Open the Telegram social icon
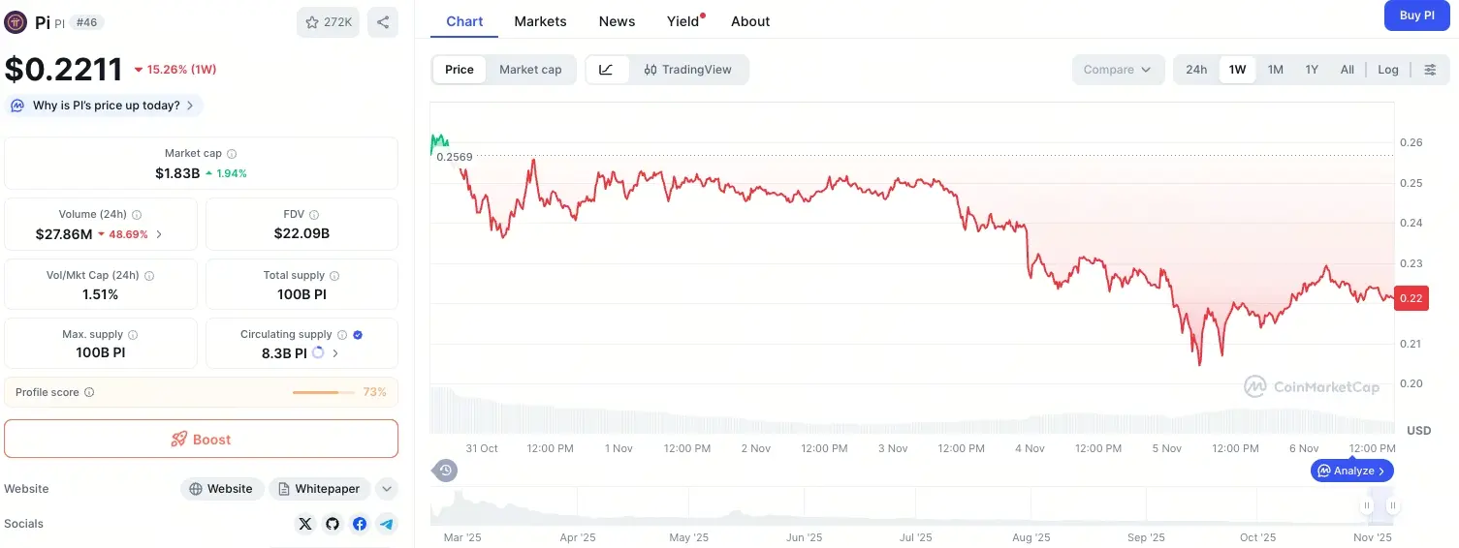Screen dimensions: 1459x548 pos(387,524)
